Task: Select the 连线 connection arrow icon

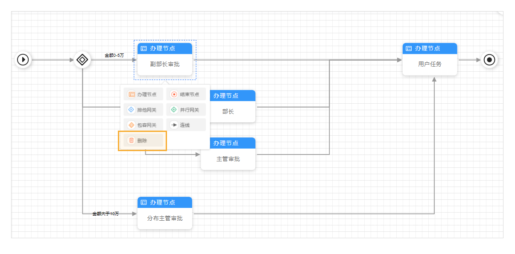Action: [174, 125]
